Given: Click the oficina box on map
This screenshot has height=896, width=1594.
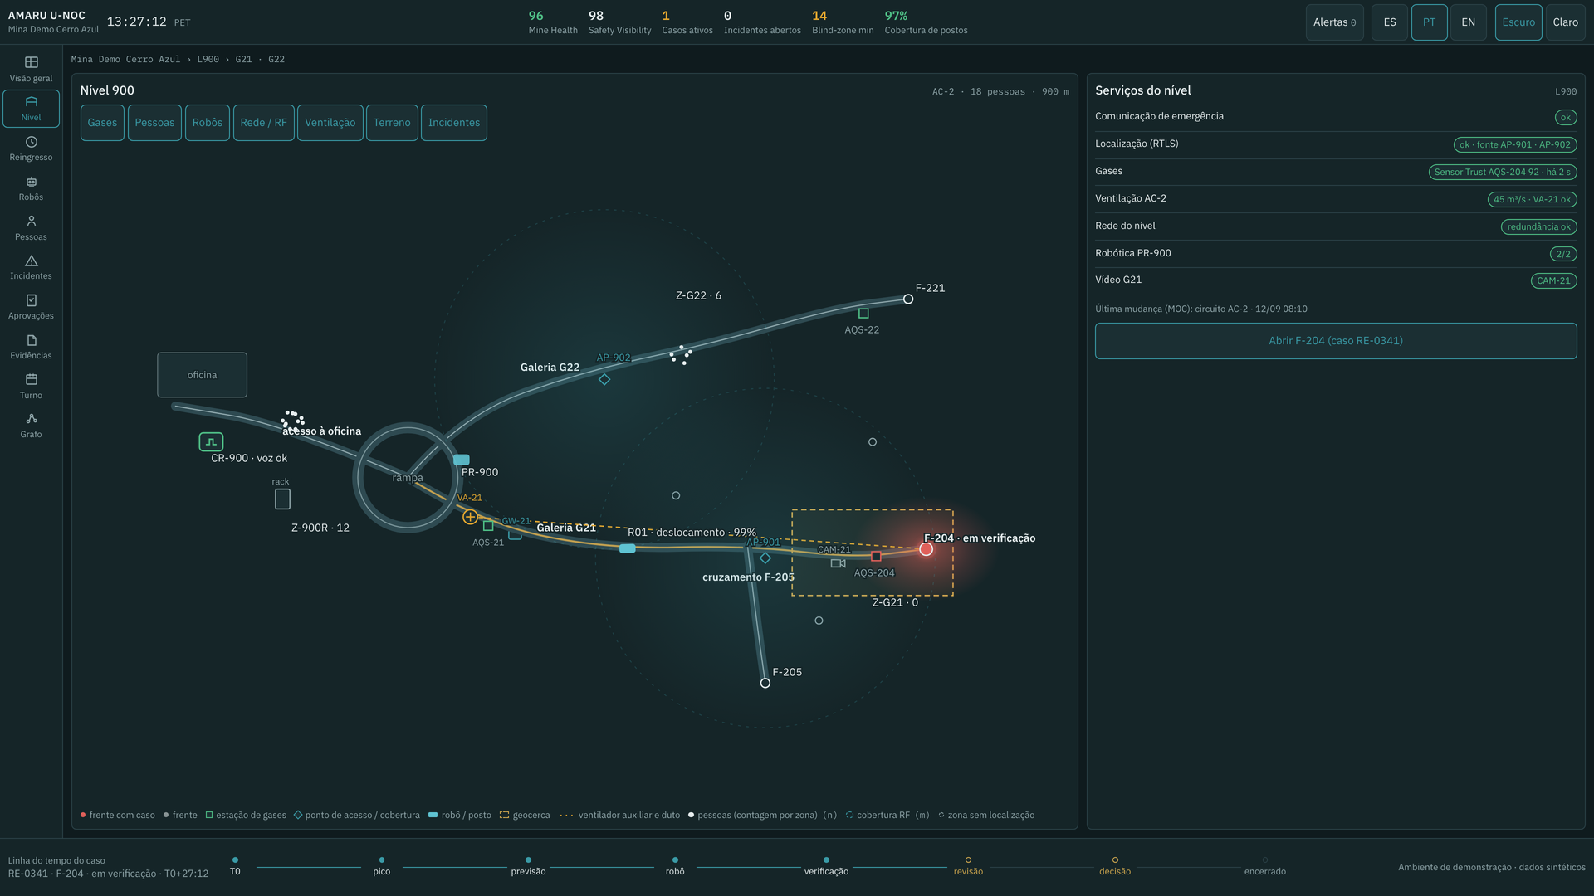Looking at the screenshot, I should click(x=203, y=375).
